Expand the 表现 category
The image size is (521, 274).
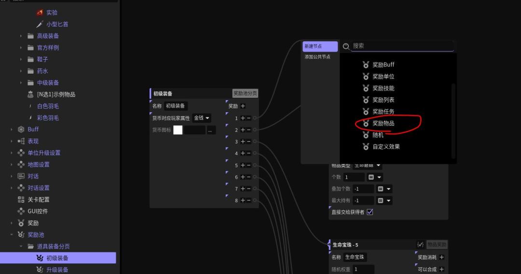(12, 141)
